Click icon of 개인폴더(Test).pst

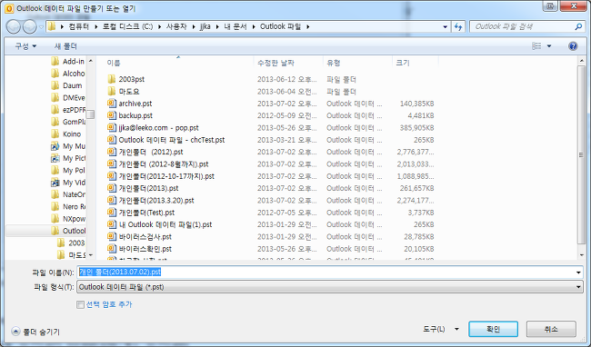tap(112, 213)
